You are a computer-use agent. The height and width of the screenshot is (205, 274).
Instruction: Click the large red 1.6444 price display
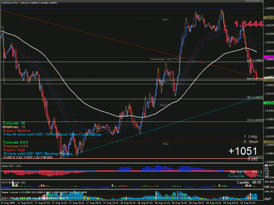point(248,24)
